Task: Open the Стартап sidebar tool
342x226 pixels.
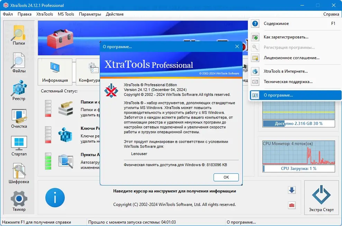Action: pos(19,146)
